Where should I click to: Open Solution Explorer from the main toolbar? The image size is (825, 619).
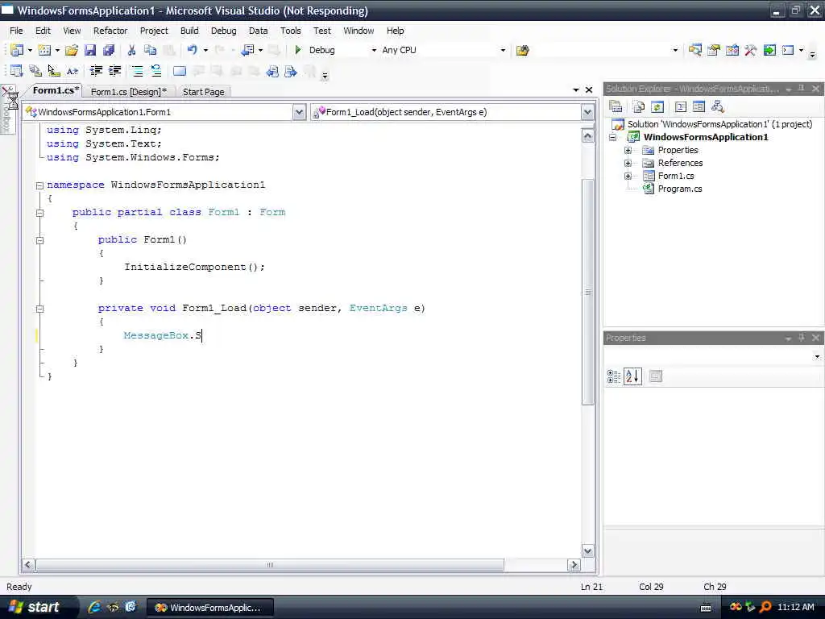tap(695, 50)
